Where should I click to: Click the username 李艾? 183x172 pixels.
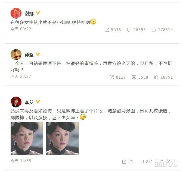point(29,102)
